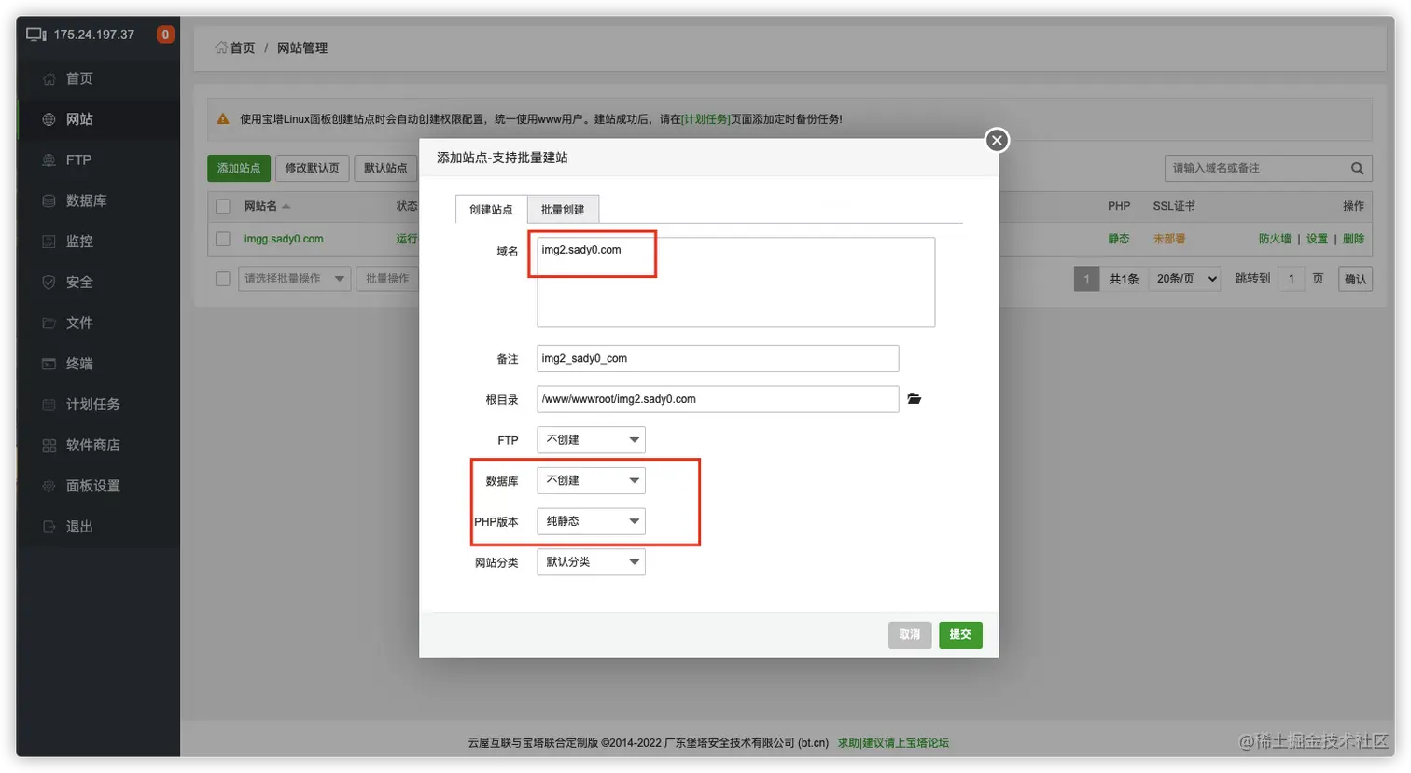Click the 确认 page jump button
Screen dimensions: 1411x773
pyautogui.click(x=1356, y=279)
